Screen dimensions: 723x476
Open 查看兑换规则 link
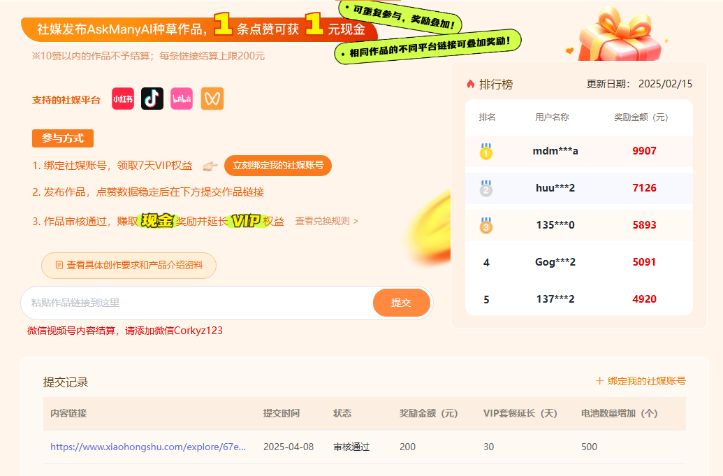tap(326, 221)
